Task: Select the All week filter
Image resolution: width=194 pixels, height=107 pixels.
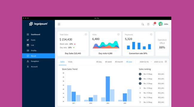Action: pos(108,62)
